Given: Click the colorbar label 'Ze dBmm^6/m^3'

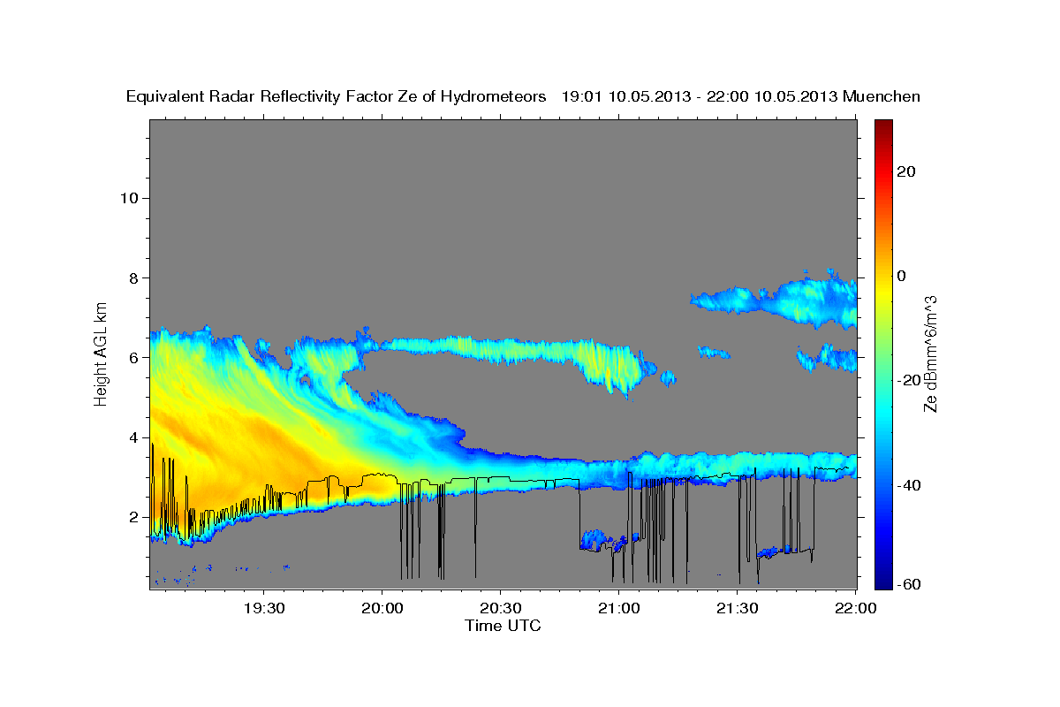Looking at the screenshot, I should (930, 353).
